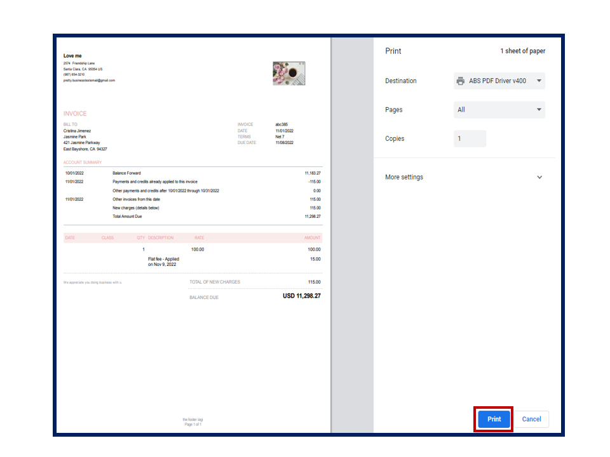
Task: Click the Bill To name Cristina Jimenez
Action: tap(77, 131)
